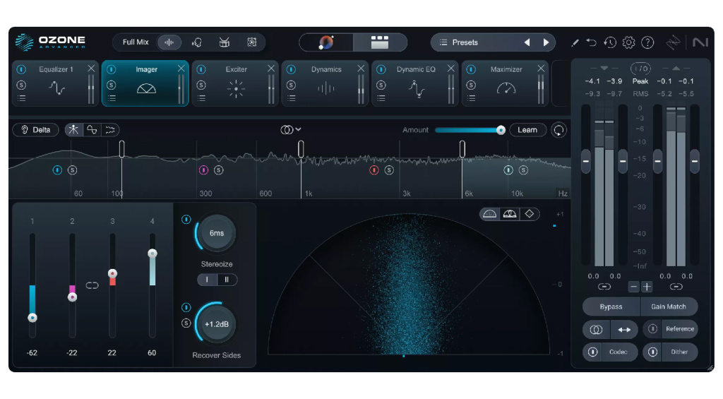Go to the next preset arrow
The width and height of the screenshot is (723, 399).
tap(546, 42)
